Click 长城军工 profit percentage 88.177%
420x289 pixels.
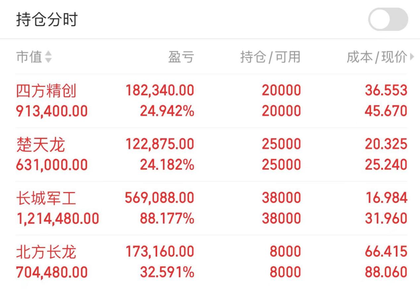coord(167,218)
